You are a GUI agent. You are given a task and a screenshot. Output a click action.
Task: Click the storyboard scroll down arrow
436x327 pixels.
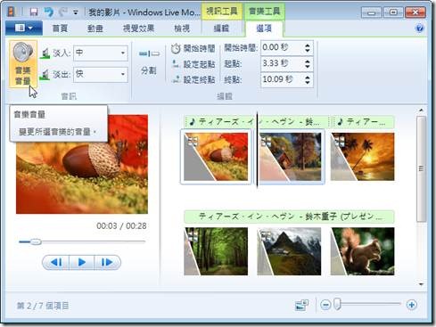coord(421,284)
